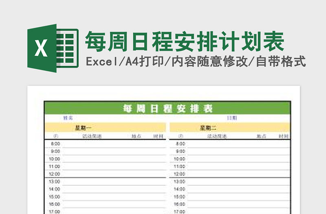Select the 8:00 cell in 星期二 column
Screen dimensions: 326x214
(181, 144)
